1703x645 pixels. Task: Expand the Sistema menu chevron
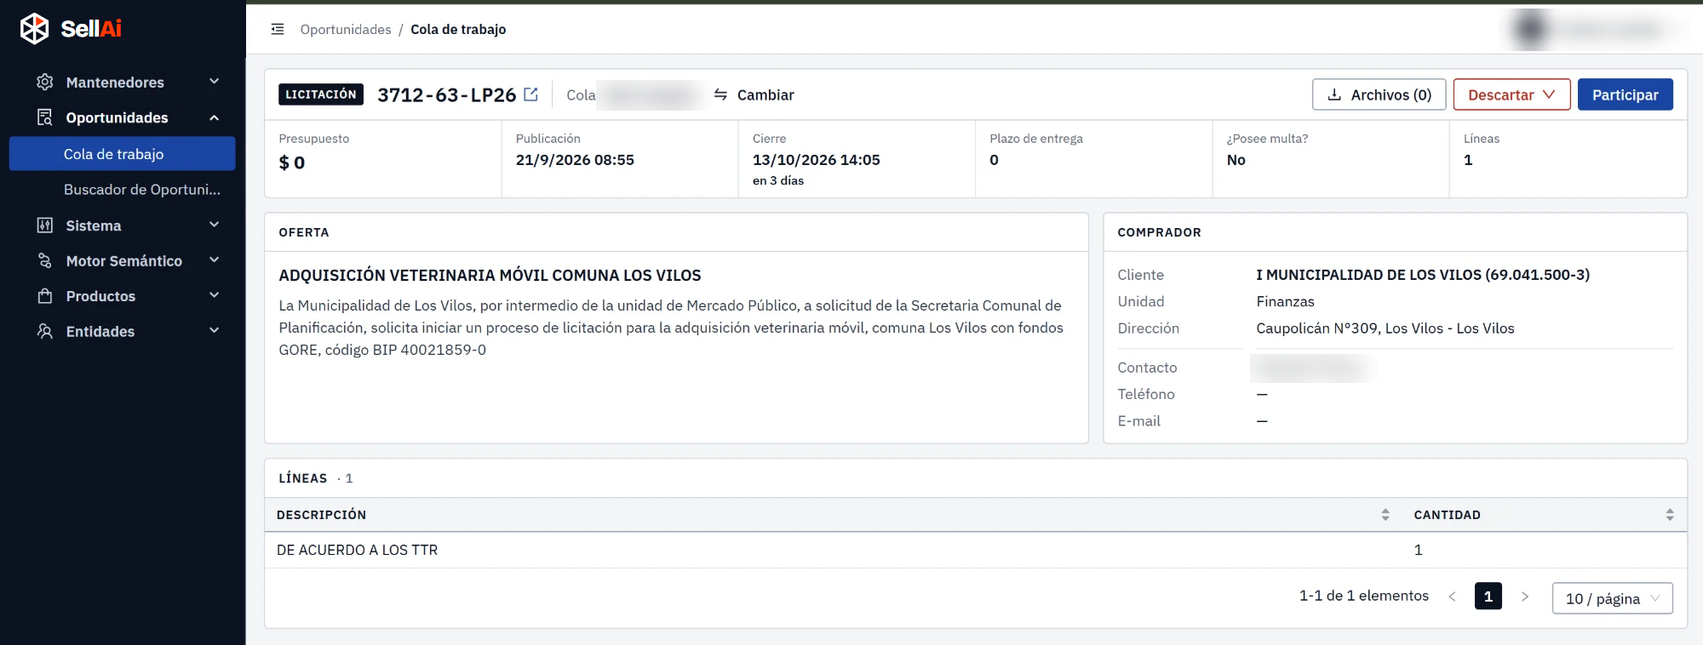[215, 225]
